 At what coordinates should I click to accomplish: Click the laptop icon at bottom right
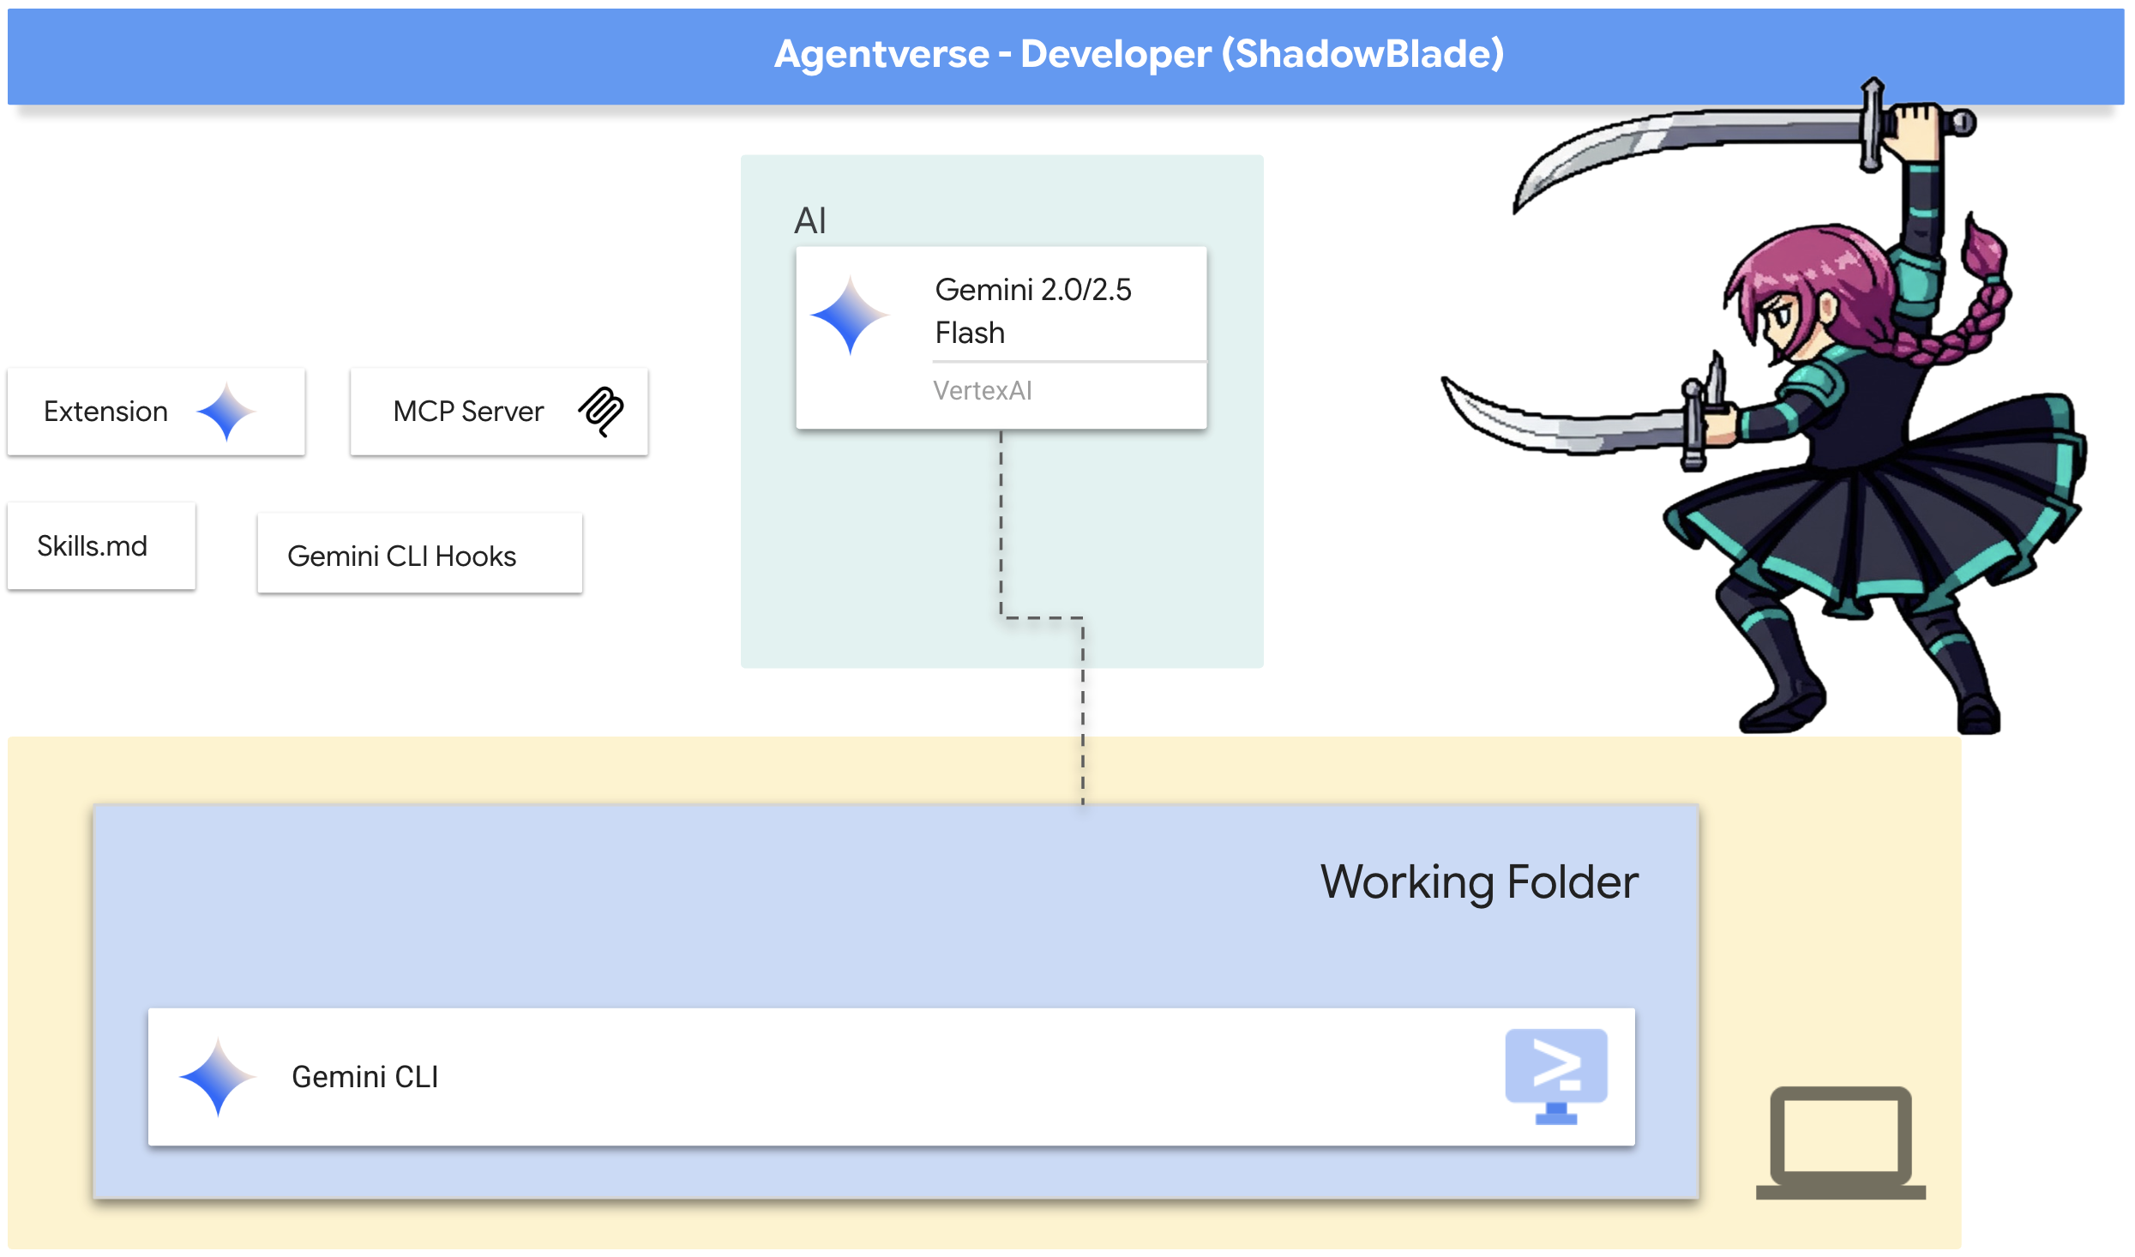1840,1142
